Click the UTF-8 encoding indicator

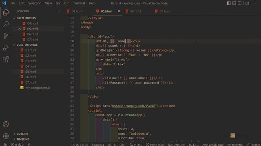112,144
